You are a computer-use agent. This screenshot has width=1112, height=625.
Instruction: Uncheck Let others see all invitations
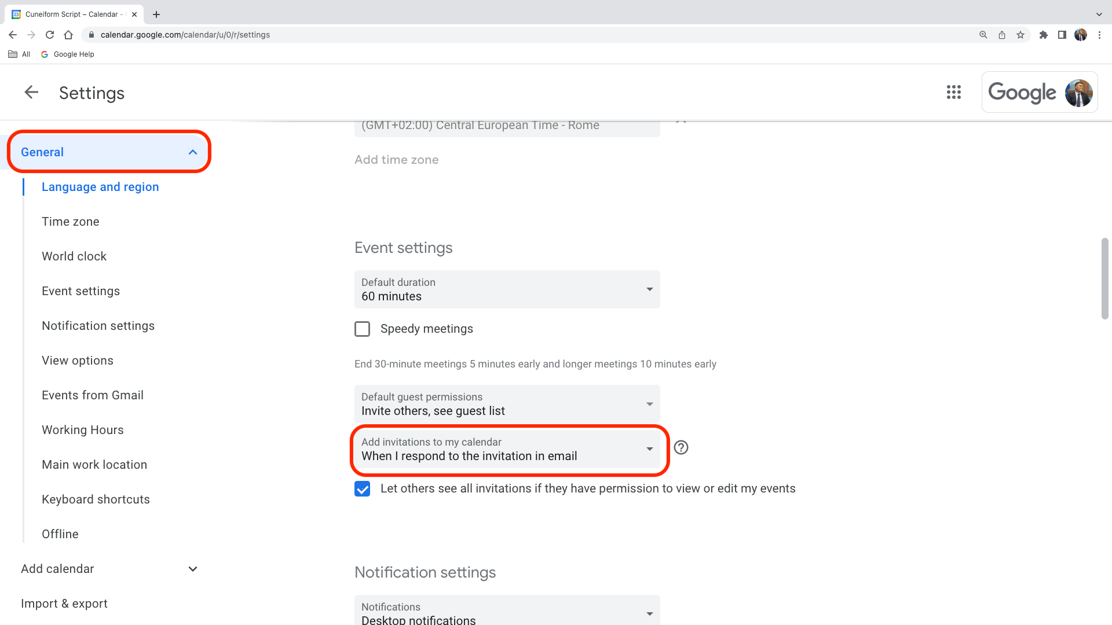[x=363, y=489]
